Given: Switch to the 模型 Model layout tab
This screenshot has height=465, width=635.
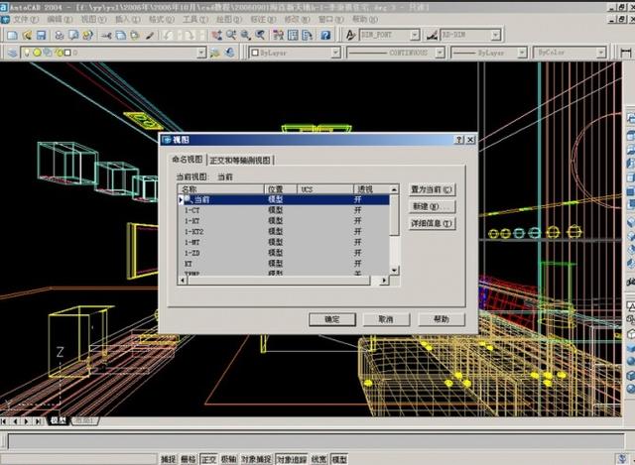Looking at the screenshot, I should point(60,421).
